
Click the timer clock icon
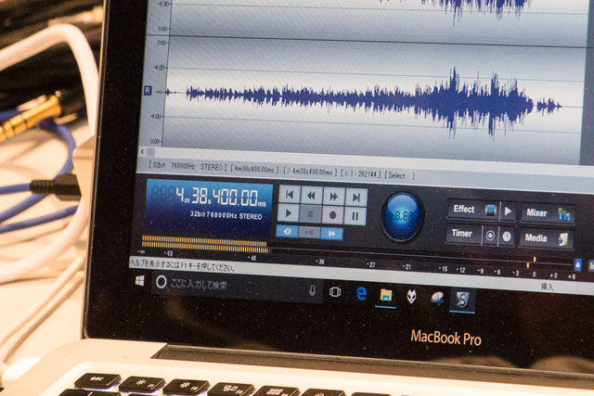pos(507,236)
